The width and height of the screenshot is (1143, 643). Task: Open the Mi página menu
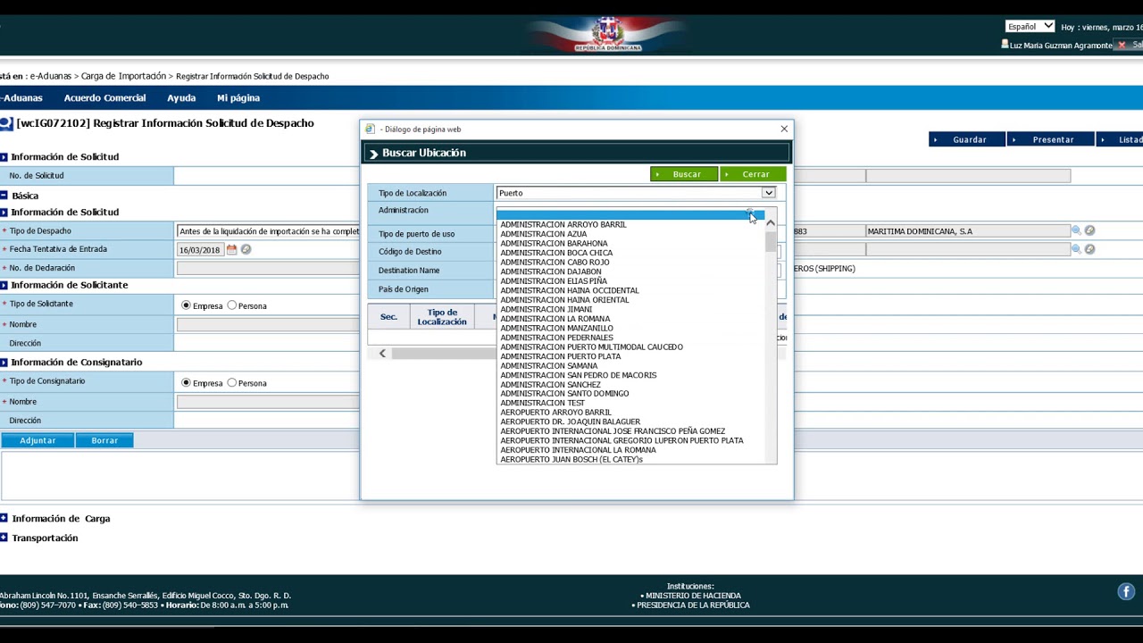click(238, 98)
